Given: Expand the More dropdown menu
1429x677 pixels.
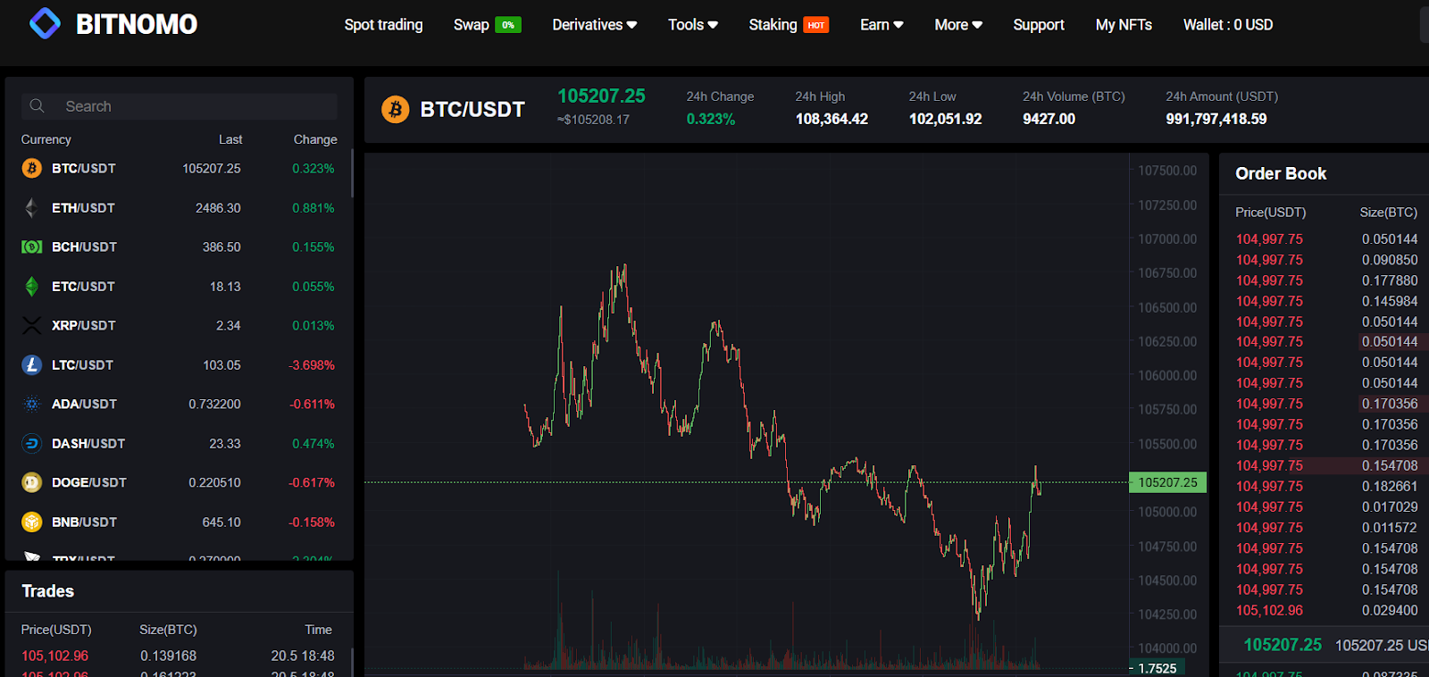Looking at the screenshot, I should (958, 25).
